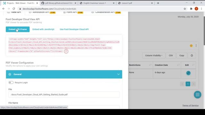Screen dimensions: 205x115
Task: Go to pagination page 1
Action: click(188, 84)
